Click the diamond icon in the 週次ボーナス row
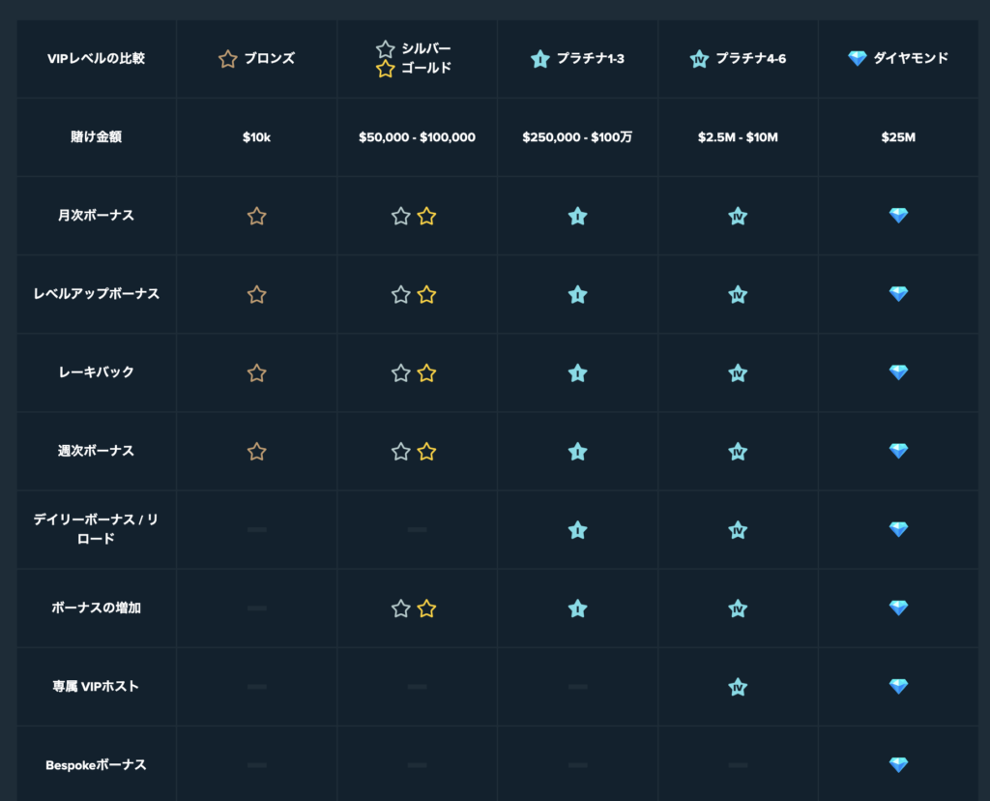The image size is (990, 801). pyautogui.click(x=898, y=451)
